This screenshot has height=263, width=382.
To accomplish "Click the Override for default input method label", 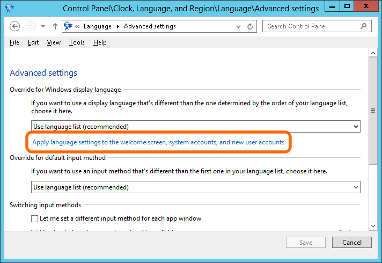I will coord(58,158).
